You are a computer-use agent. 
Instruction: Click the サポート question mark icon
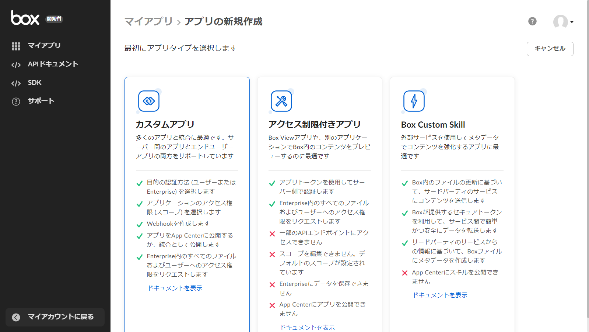point(16,101)
